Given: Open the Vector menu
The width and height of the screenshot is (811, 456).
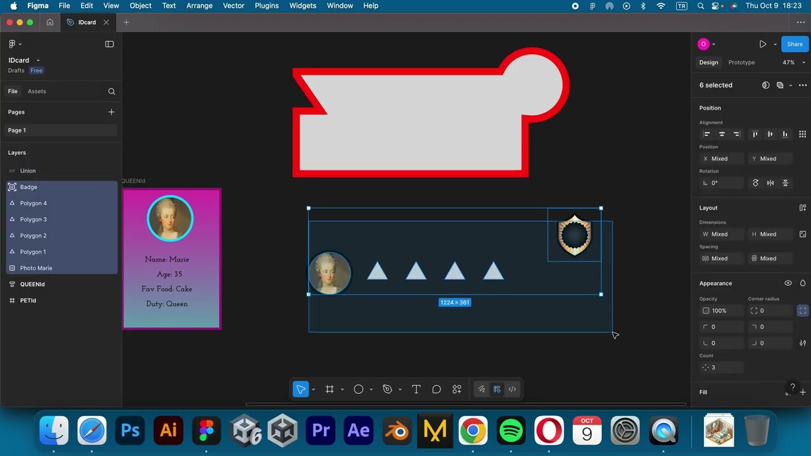Looking at the screenshot, I should [x=234, y=6].
